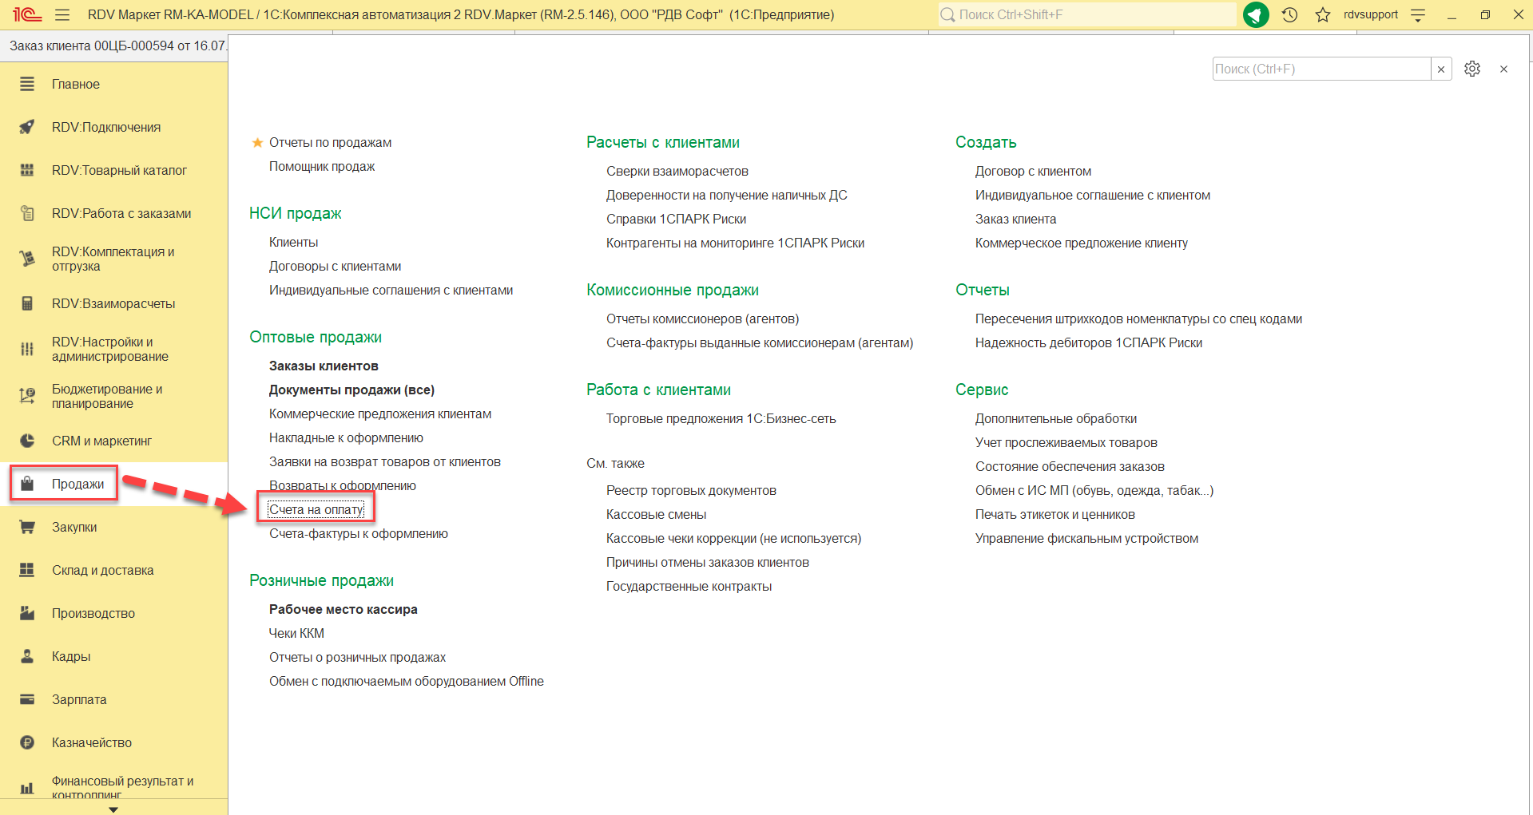Click the green notification arrow icon
Screen dimensions: 1533x815
click(x=1256, y=14)
